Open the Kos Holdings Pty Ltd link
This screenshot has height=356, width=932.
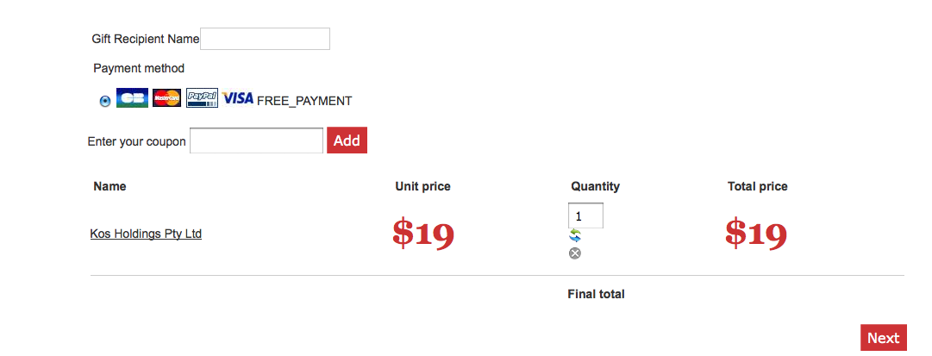tap(146, 234)
